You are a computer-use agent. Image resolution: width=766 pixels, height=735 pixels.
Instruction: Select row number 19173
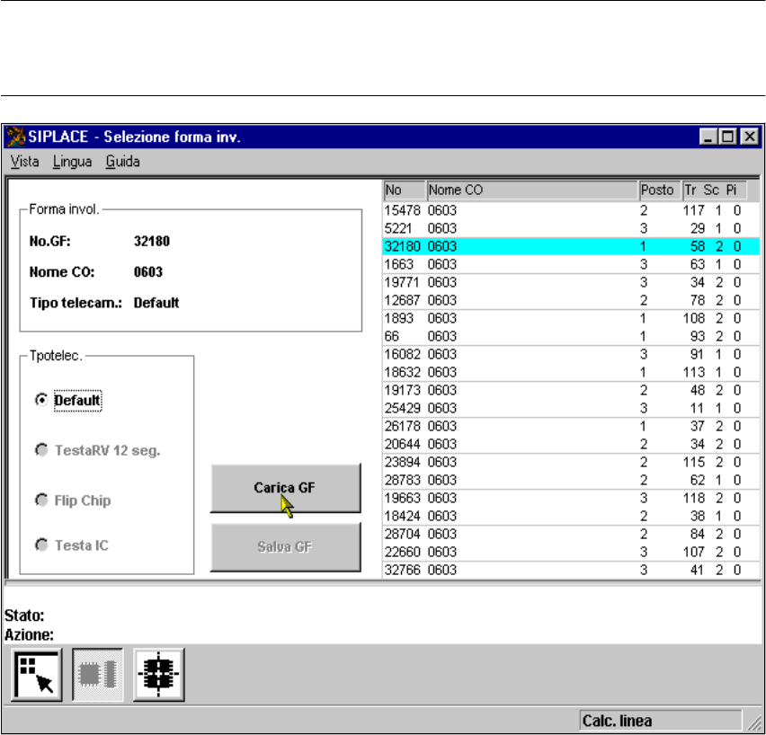[571, 390]
